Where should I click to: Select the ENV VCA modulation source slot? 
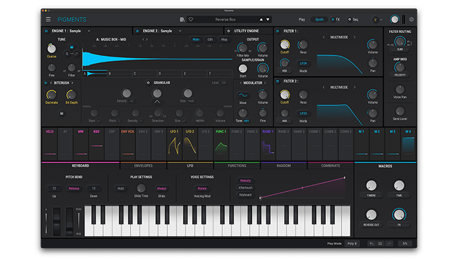(127, 143)
